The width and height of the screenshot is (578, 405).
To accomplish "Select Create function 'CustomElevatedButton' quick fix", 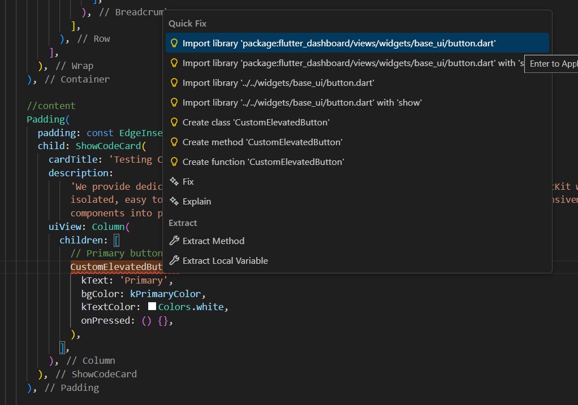I will point(263,162).
